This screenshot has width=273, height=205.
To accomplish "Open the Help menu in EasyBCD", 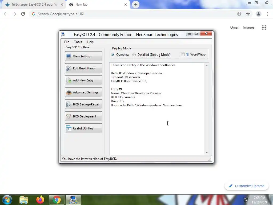I will click(90, 42).
